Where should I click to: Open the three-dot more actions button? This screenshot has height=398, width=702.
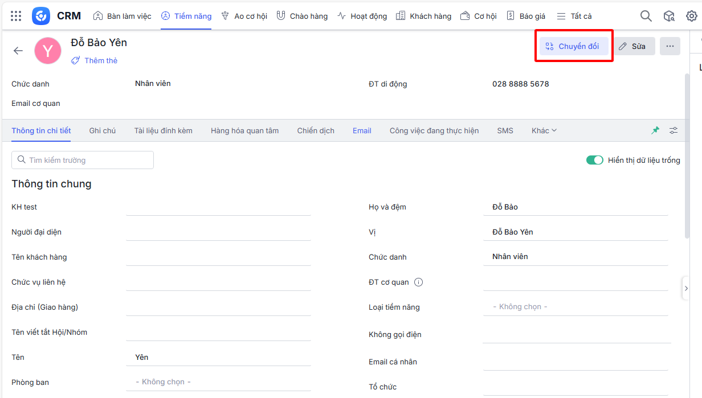pyautogui.click(x=670, y=46)
